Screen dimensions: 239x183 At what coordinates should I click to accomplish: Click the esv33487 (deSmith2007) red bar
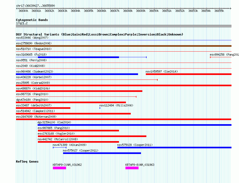(x=43, y=108)
